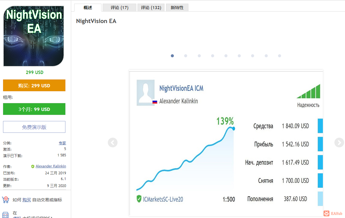This screenshot has height=218, width=345.
Task: Click the ICMarketsSC-Live20 server name
Action: click(x=163, y=199)
